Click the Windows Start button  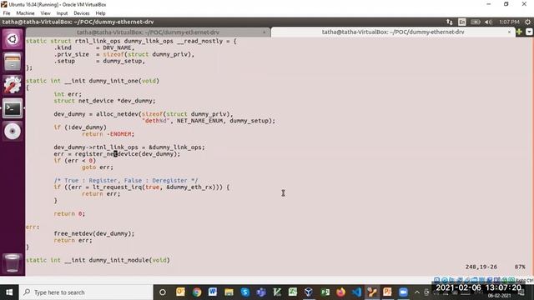click(x=9, y=292)
